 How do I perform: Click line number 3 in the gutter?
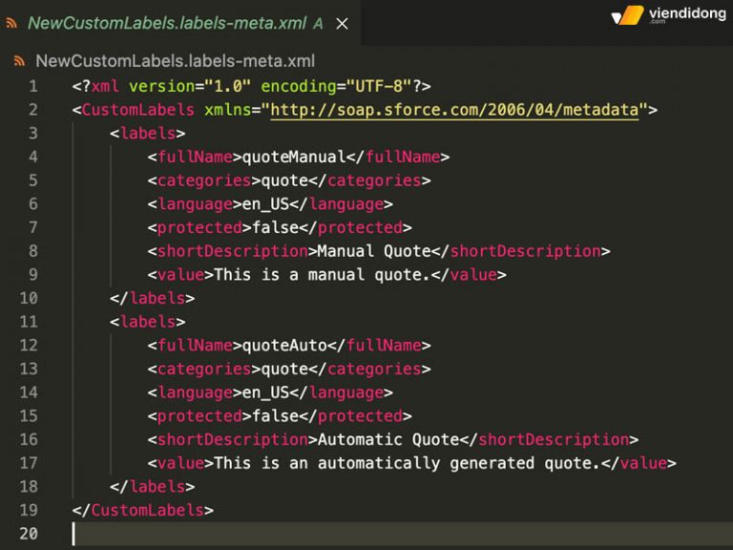pyautogui.click(x=32, y=134)
